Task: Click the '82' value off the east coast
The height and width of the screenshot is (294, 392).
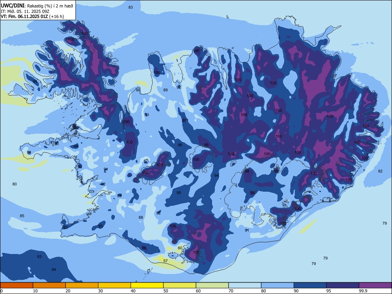Action: pos(380,171)
